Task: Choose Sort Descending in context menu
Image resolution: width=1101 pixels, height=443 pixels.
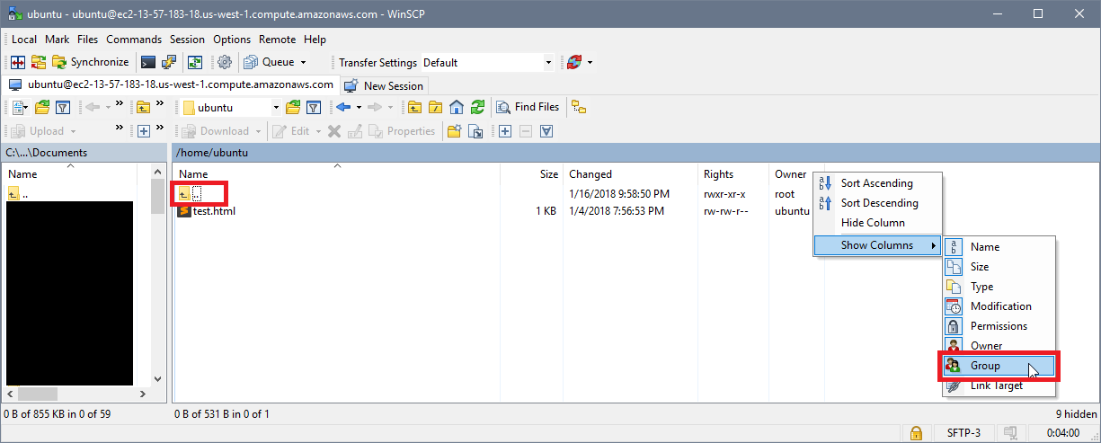Action: [877, 203]
